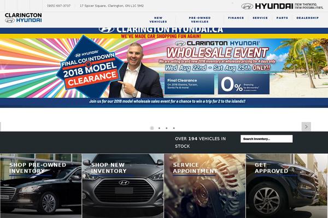Open Shop New Inventory tile

pos(123,186)
